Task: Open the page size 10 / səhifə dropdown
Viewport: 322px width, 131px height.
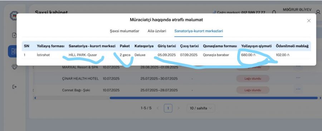Action: click(x=201, y=108)
